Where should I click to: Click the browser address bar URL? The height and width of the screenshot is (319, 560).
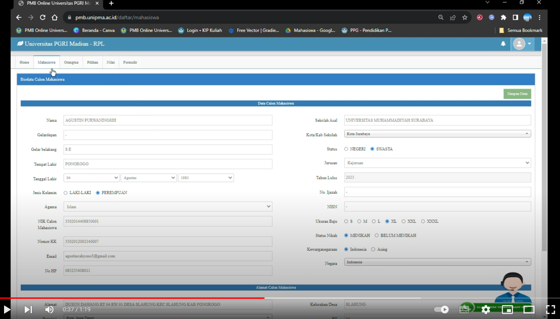117,18
